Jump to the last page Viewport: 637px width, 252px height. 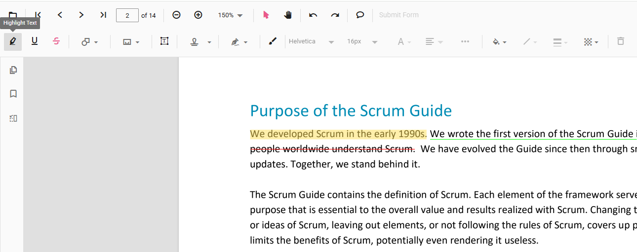click(x=103, y=15)
